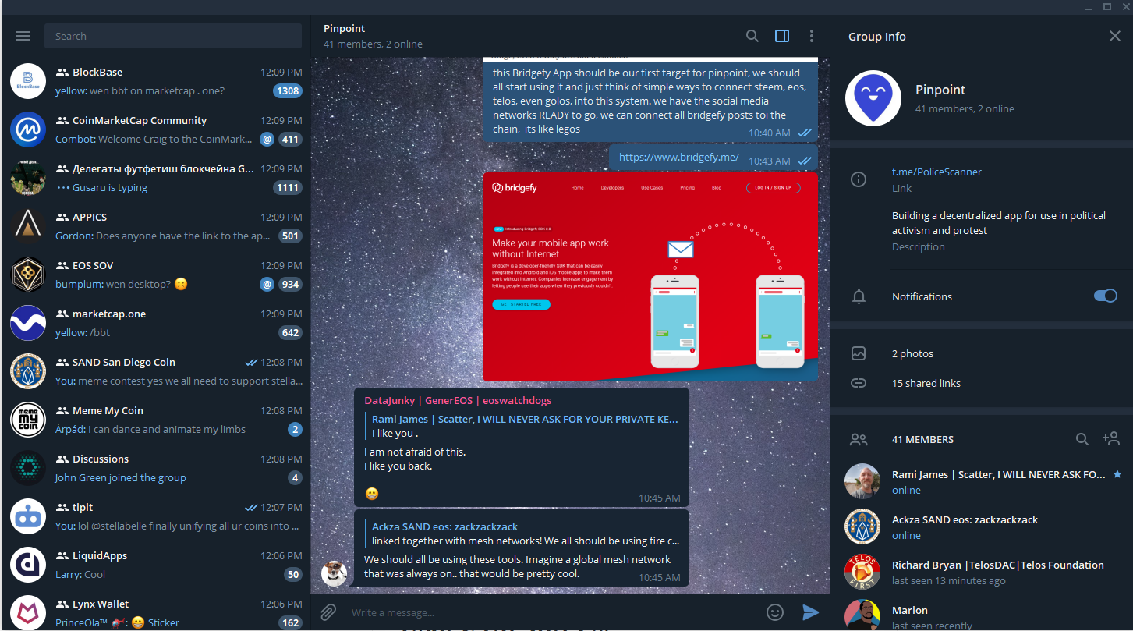Select the APPICS chat
Screen dimensions: 1133x631
pos(156,226)
